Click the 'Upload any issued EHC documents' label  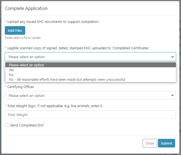[53, 22]
